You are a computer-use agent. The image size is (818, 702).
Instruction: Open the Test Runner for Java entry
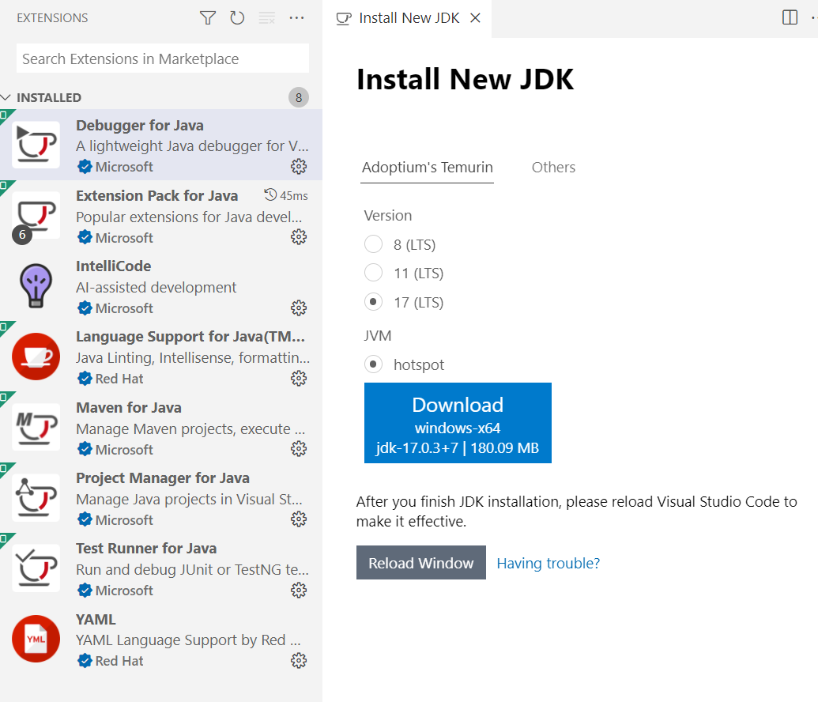pos(161,568)
